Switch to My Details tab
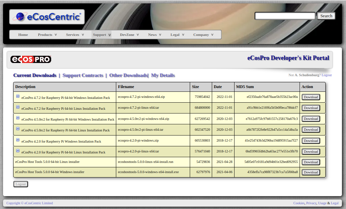The image size is (346, 209). click(x=163, y=76)
